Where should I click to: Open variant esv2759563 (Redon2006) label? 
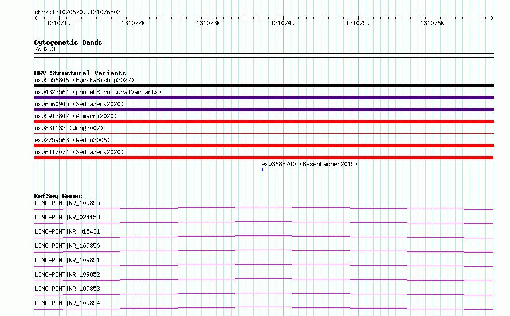tap(72, 140)
